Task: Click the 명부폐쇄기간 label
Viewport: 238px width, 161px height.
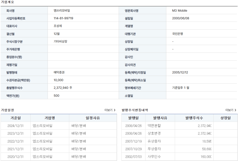Action: [133, 88]
